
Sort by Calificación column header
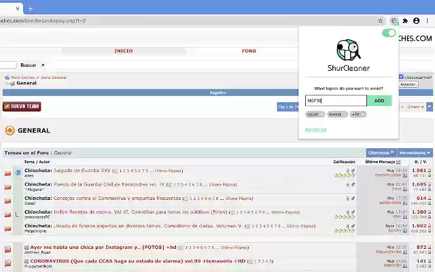click(x=344, y=162)
